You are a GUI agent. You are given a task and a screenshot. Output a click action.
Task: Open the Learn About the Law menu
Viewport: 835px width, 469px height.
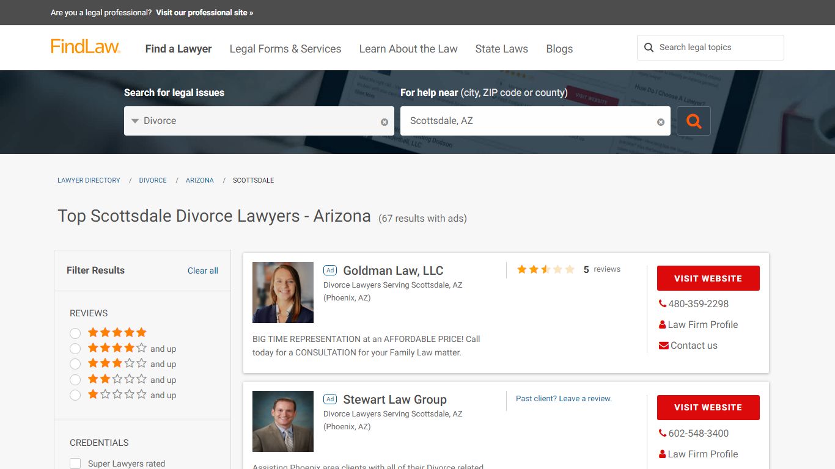(408, 49)
